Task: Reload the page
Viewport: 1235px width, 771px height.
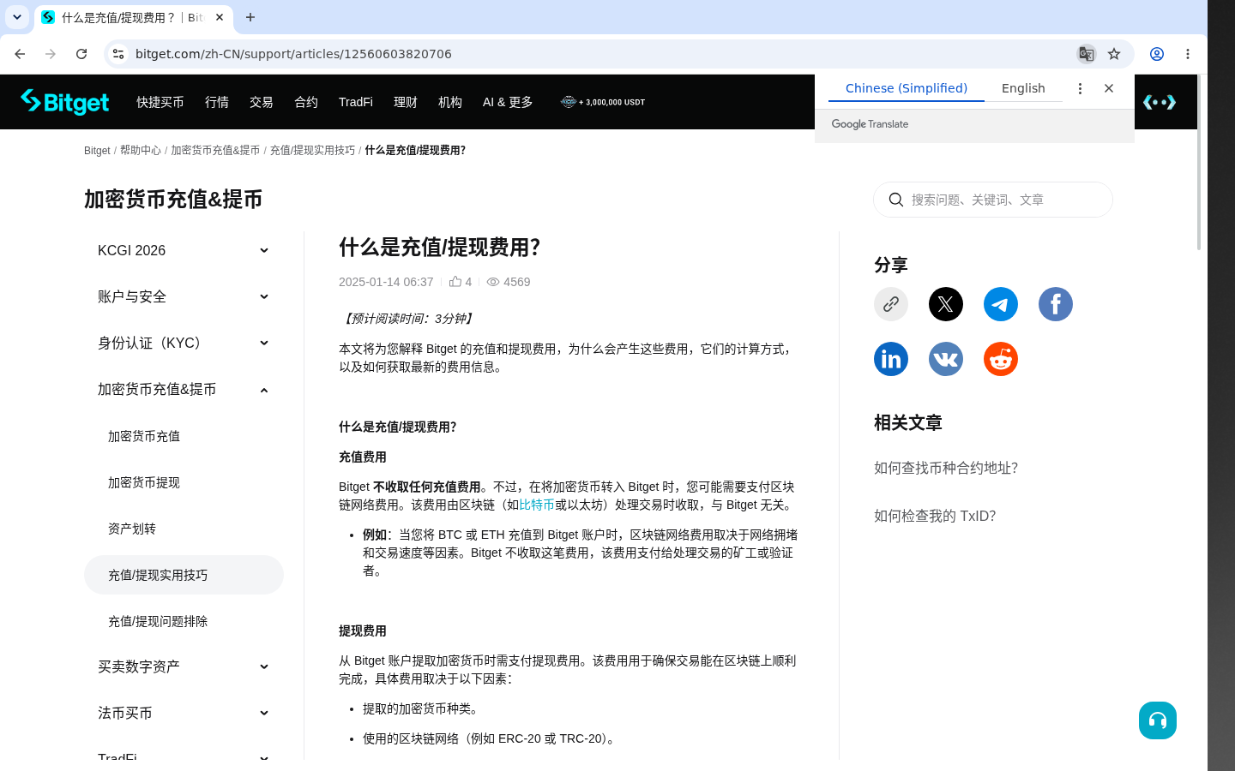Action: (x=81, y=54)
